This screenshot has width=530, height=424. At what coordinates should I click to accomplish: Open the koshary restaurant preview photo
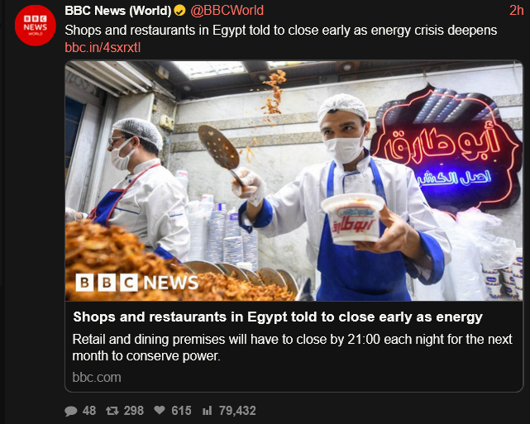(x=294, y=181)
